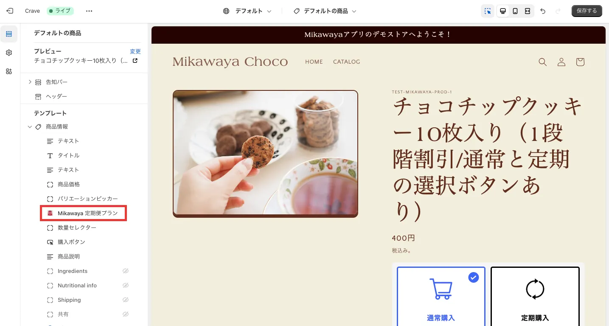Switch to fullscreen preview icon
The image size is (609, 326).
528,11
